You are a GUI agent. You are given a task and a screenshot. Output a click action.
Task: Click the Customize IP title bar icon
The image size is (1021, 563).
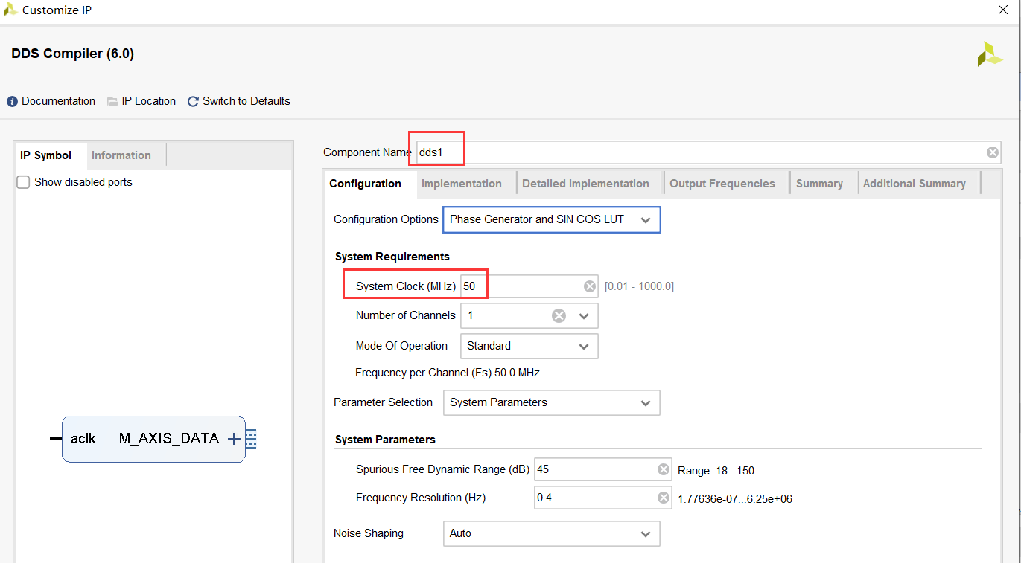click(x=10, y=10)
